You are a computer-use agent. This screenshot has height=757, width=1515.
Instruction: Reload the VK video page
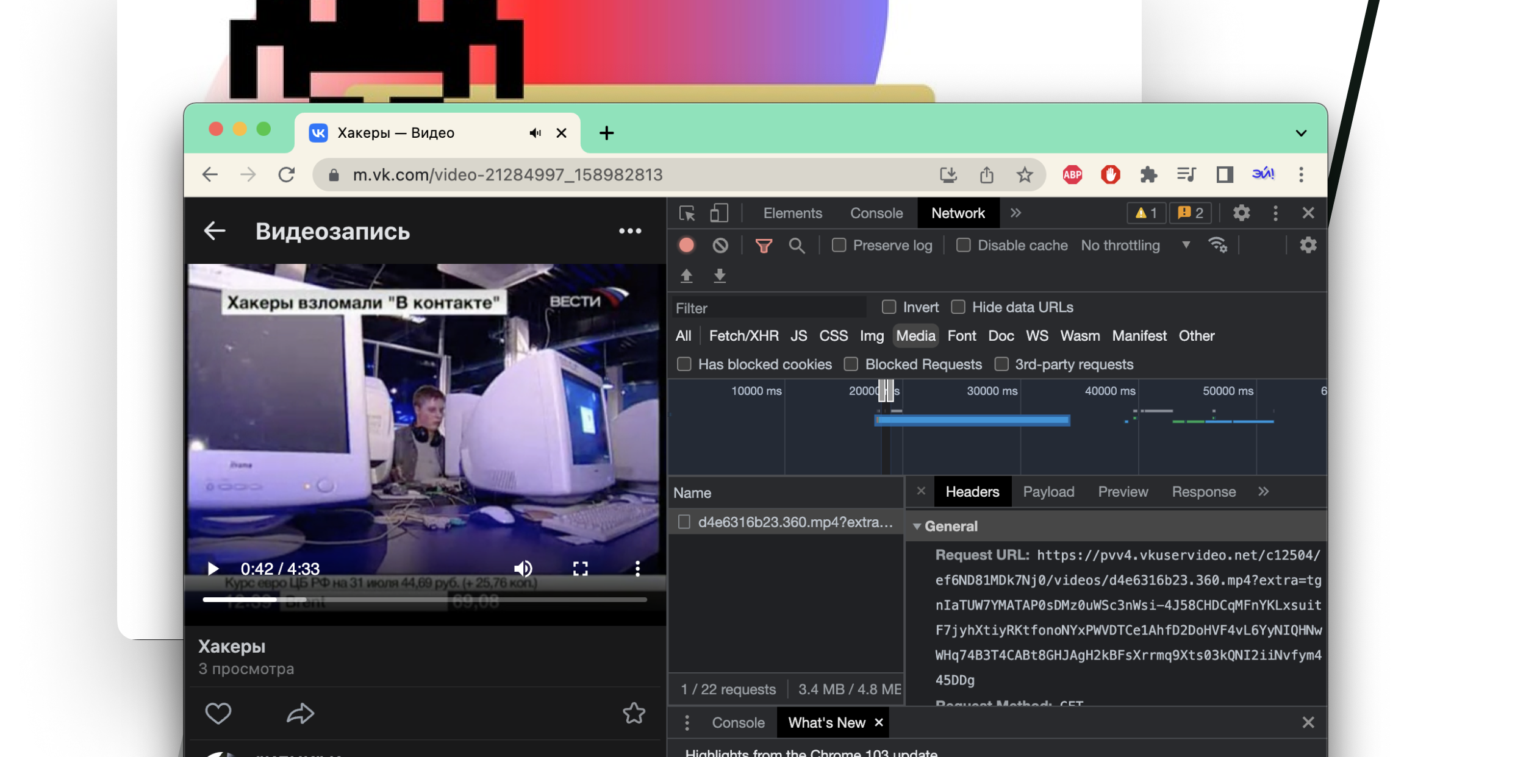pyautogui.click(x=287, y=175)
